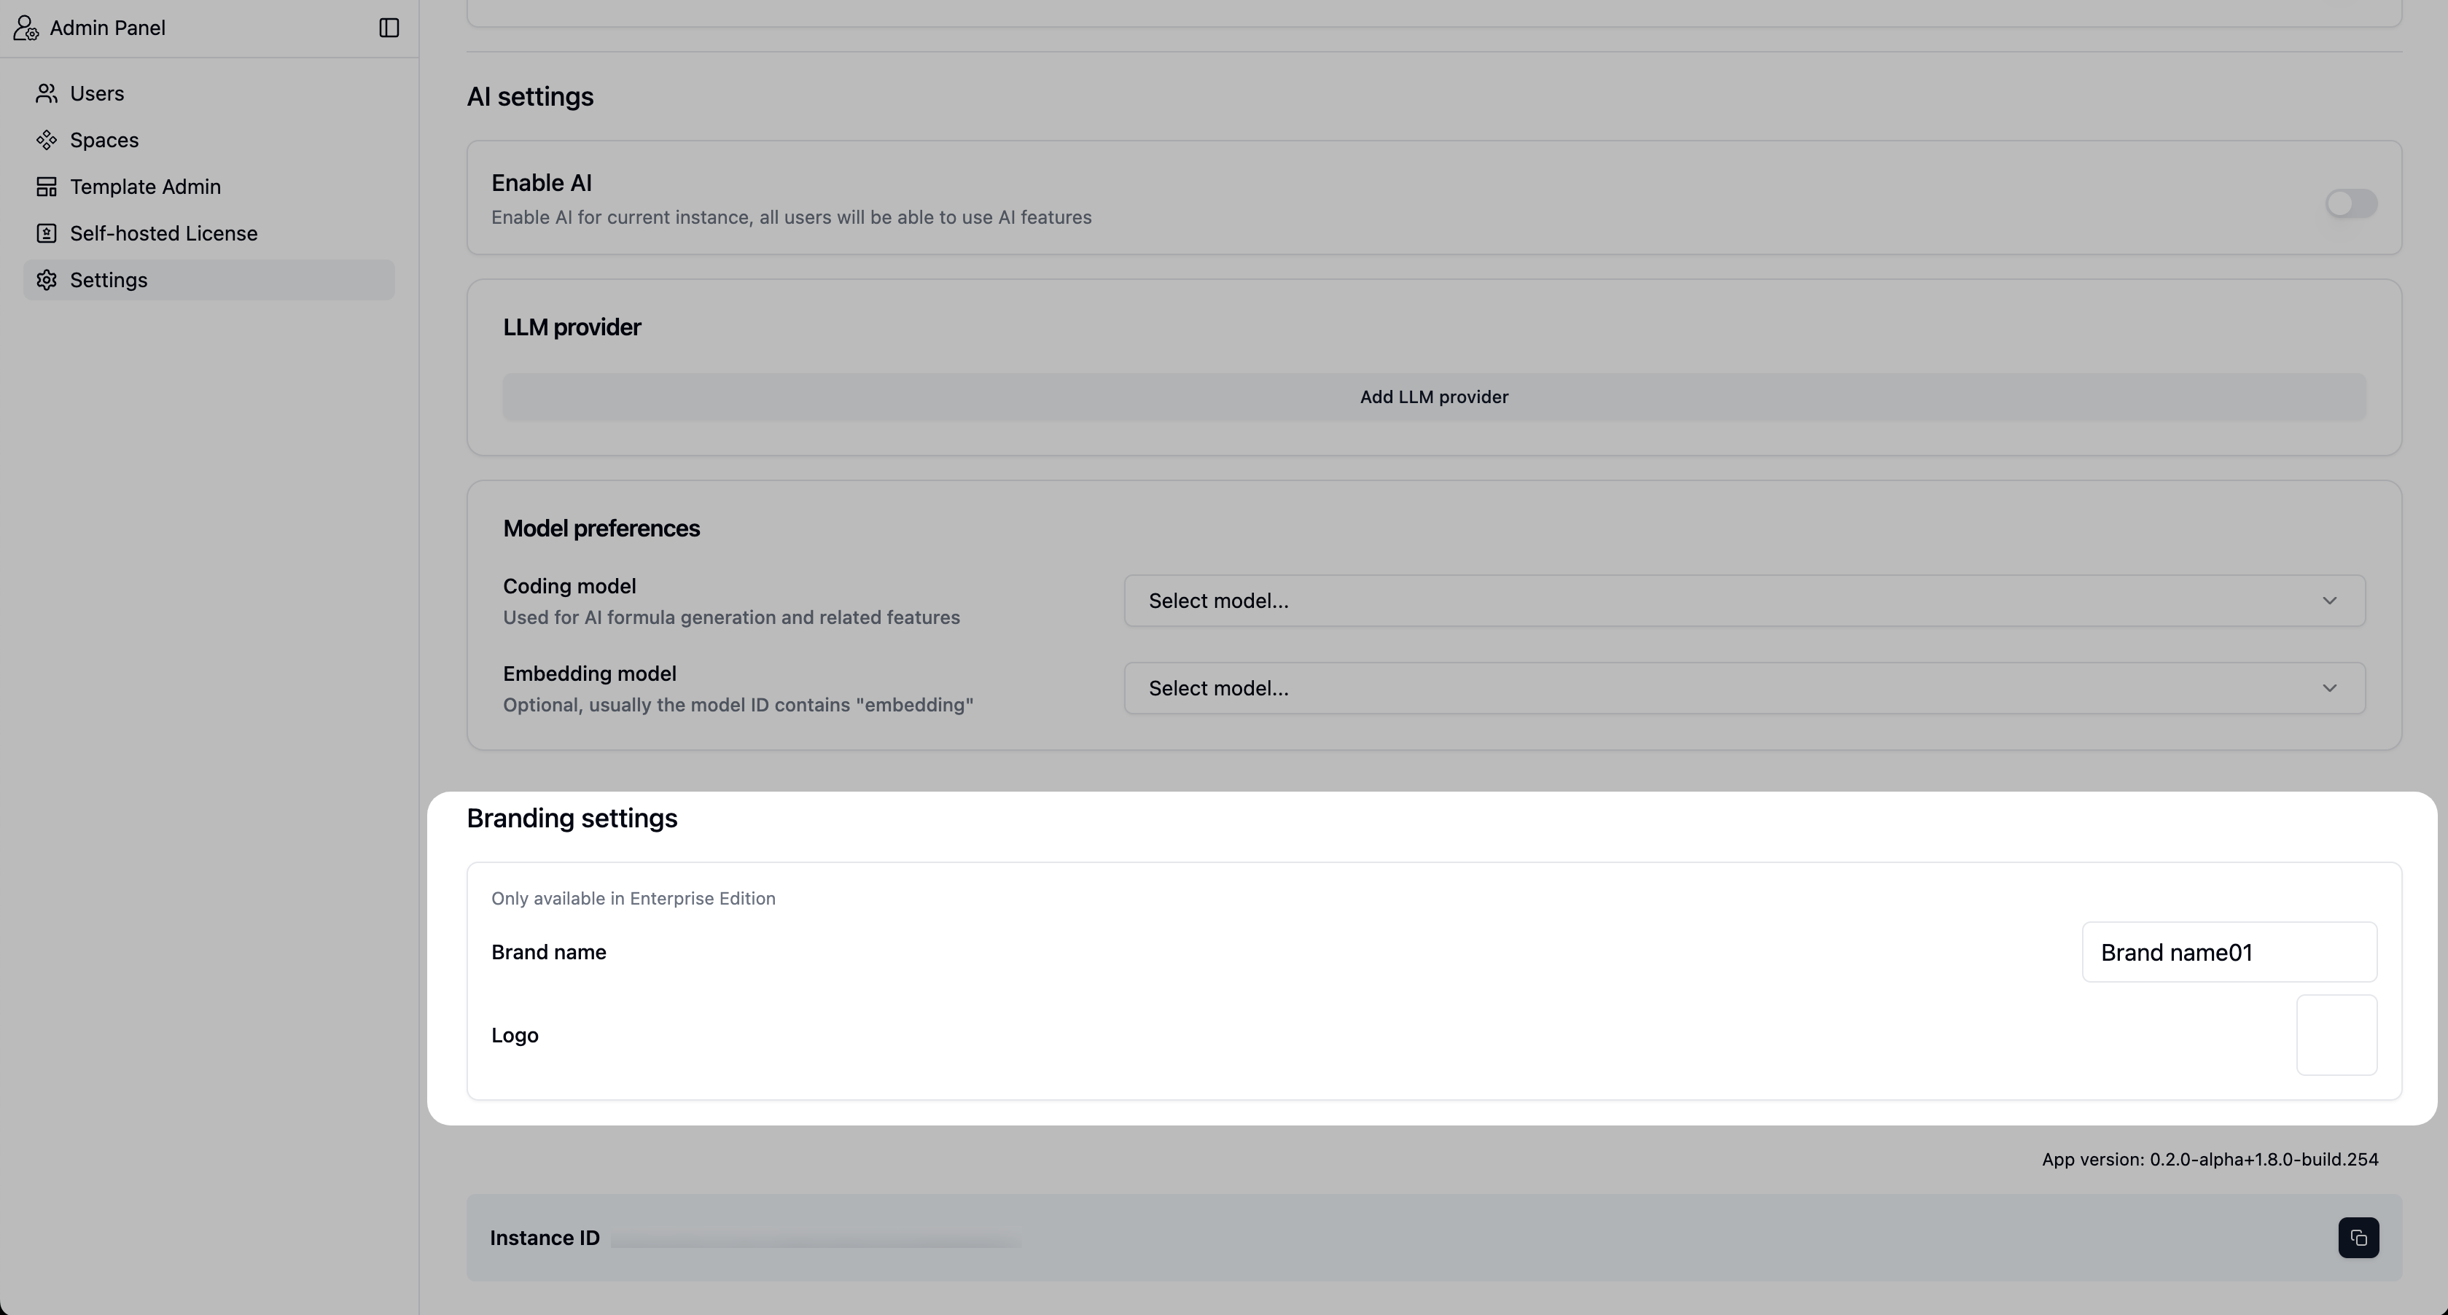Click the App version text
The height and width of the screenshot is (1315, 2448).
point(2210,1159)
